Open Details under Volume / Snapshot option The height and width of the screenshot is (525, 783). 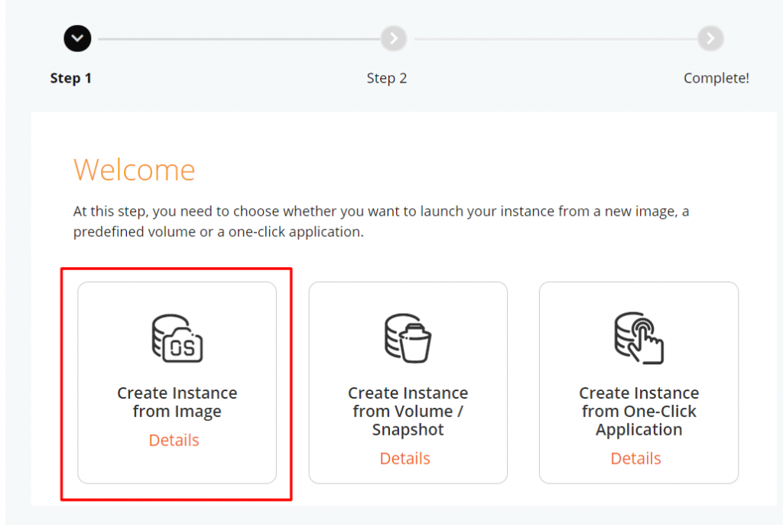coord(405,458)
